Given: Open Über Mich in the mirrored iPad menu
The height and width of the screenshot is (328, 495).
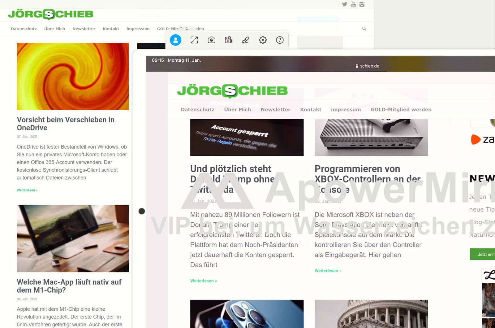Looking at the screenshot, I should [237, 109].
